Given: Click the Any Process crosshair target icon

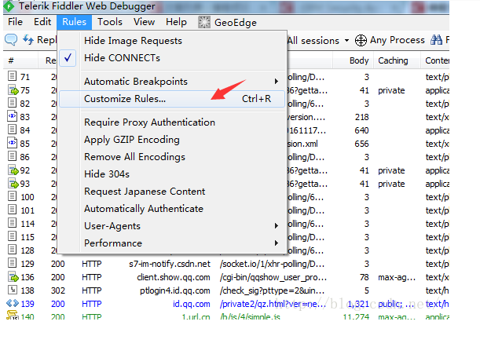Looking at the screenshot, I should tap(361, 40).
